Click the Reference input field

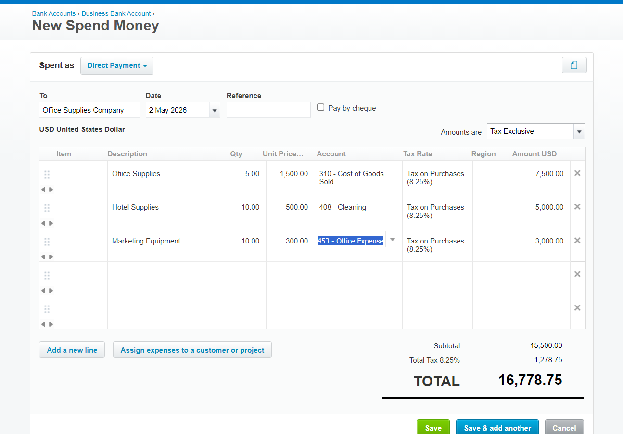coord(268,110)
